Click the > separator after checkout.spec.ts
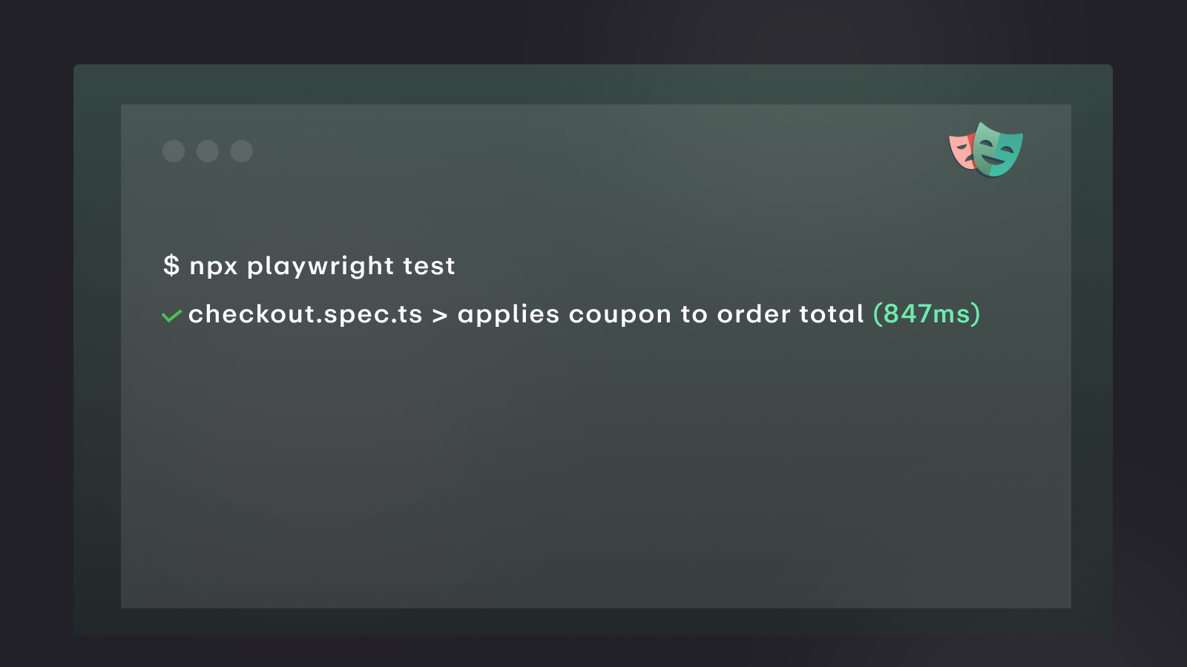Viewport: 1187px width, 667px height. (440, 316)
